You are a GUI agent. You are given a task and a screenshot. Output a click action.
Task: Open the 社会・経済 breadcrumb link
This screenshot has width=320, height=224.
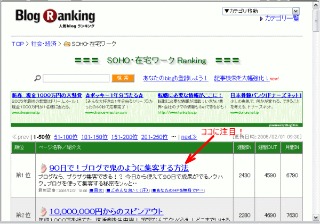[x=44, y=44]
